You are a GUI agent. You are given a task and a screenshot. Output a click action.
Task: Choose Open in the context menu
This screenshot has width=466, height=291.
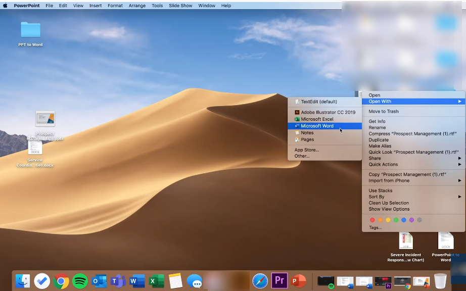413,95
